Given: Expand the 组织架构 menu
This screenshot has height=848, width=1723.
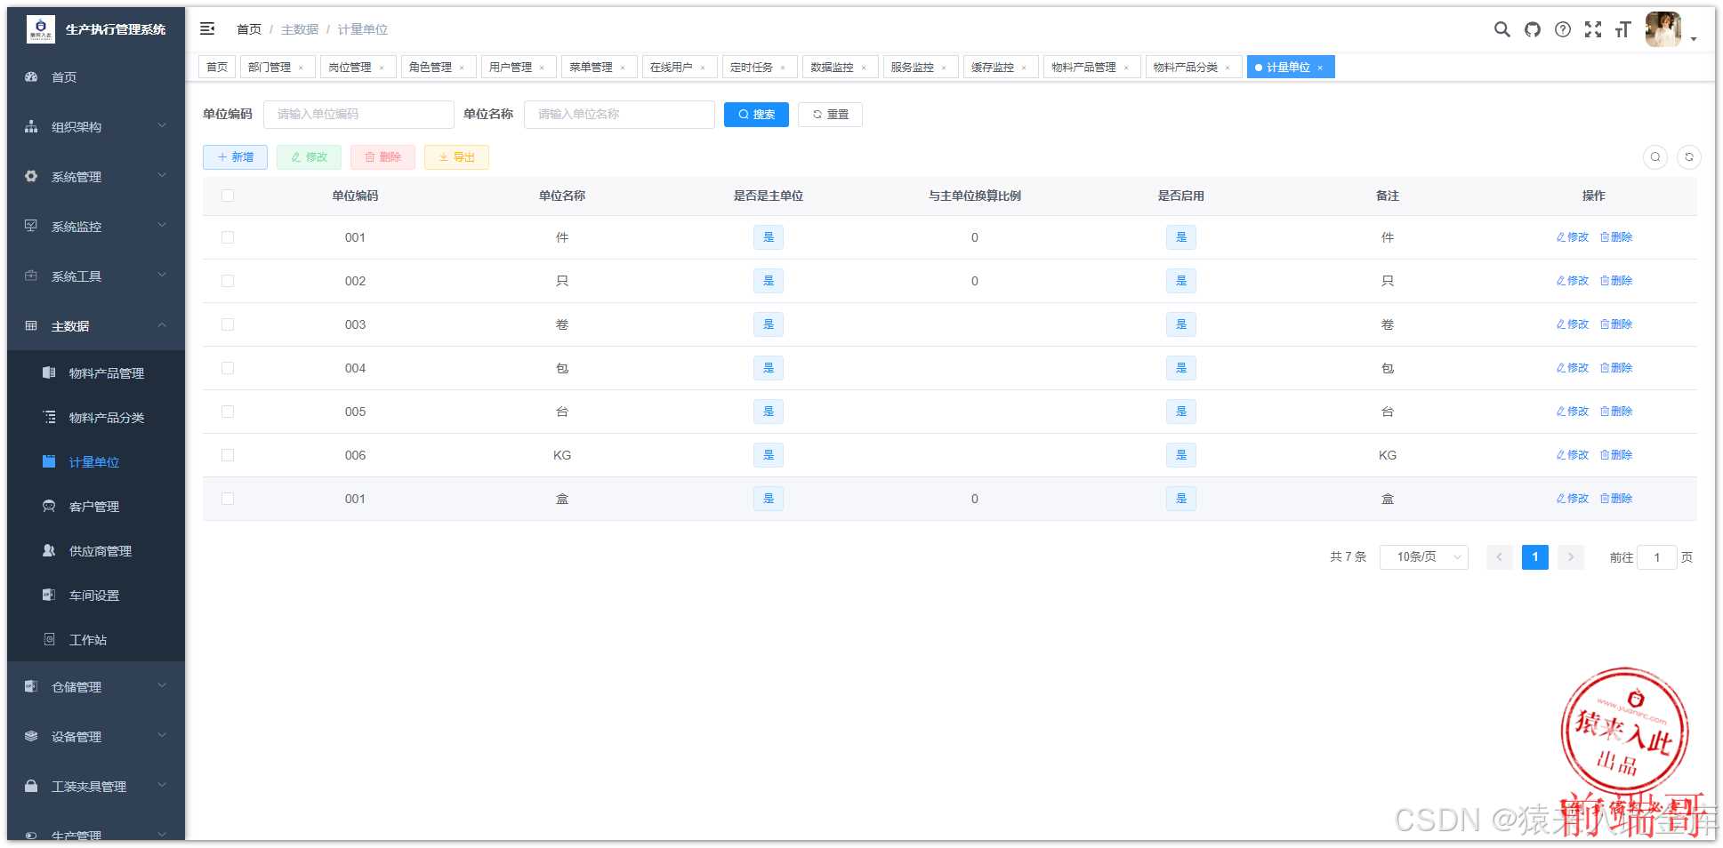Looking at the screenshot, I should [96, 127].
